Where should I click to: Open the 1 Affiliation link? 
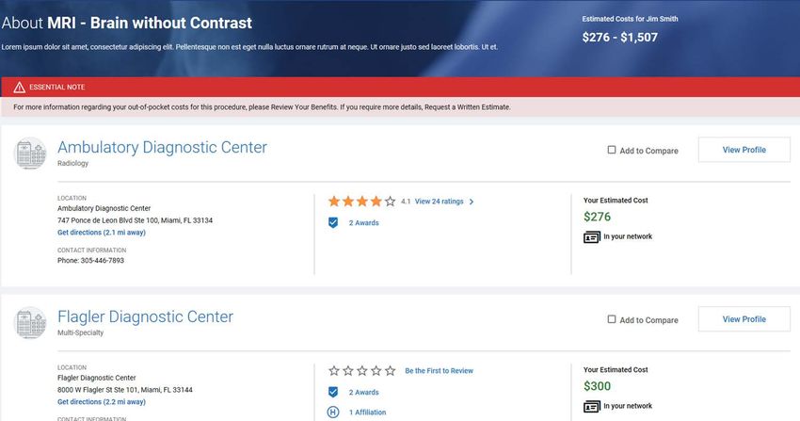point(367,412)
